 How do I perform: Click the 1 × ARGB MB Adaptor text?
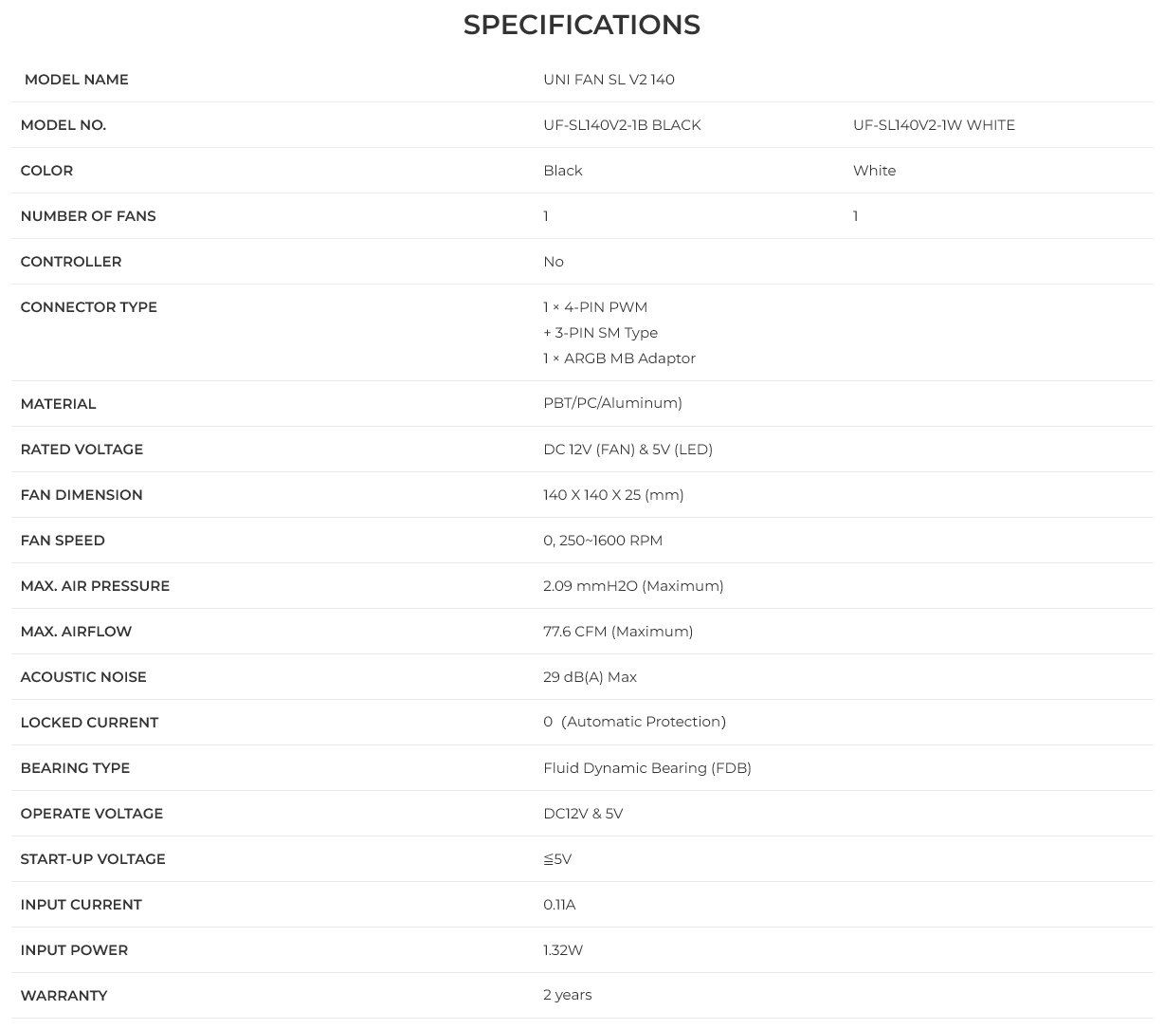coord(619,358)
